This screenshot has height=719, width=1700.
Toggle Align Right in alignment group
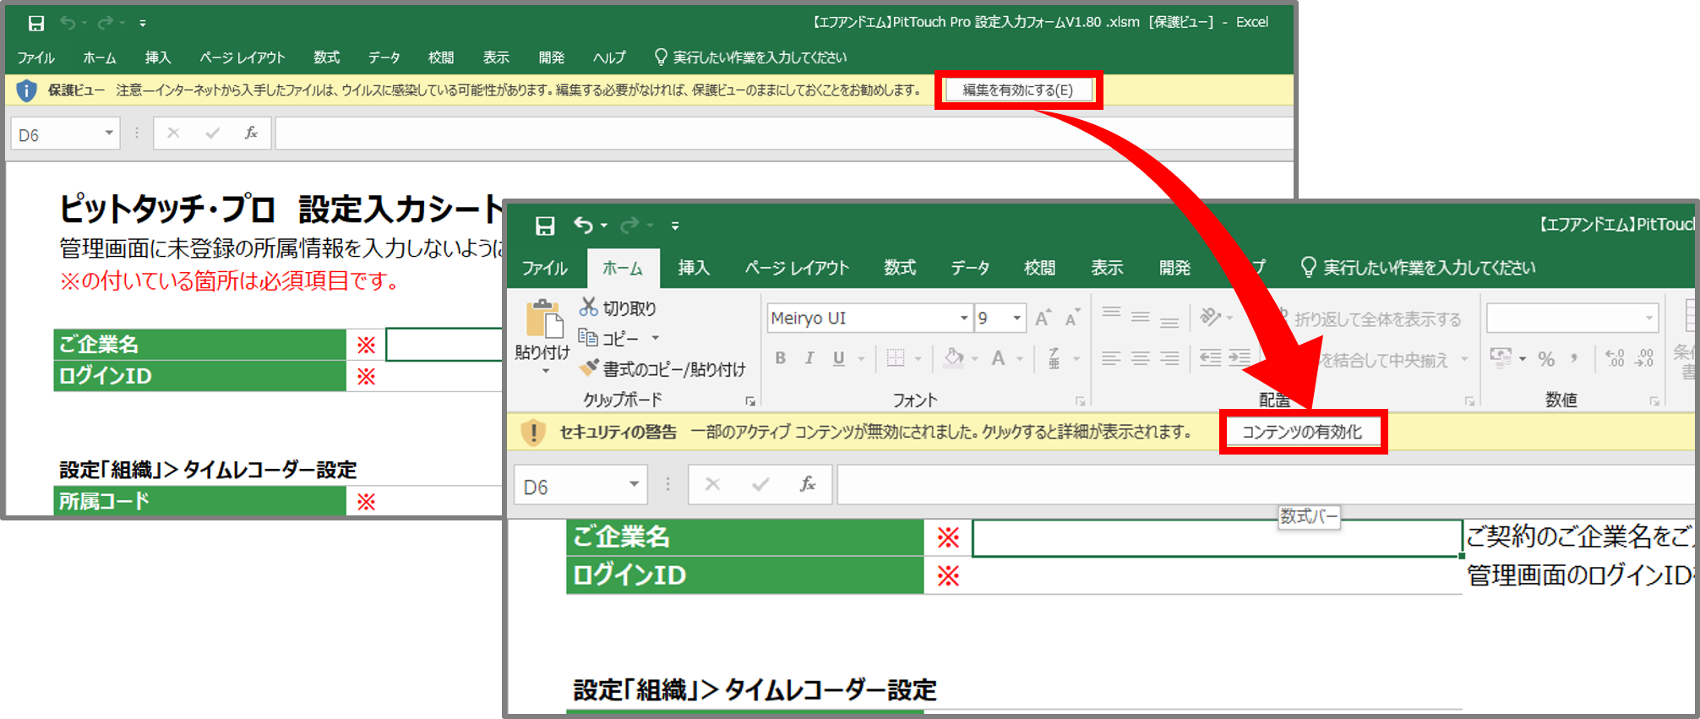pos(1169,358)
